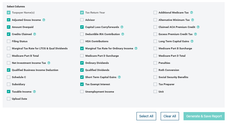This screenshot has height=125, width=230.
Task: Click info icon for Marginal Tax Rate Ordinary Income
Action: (136, 49)
